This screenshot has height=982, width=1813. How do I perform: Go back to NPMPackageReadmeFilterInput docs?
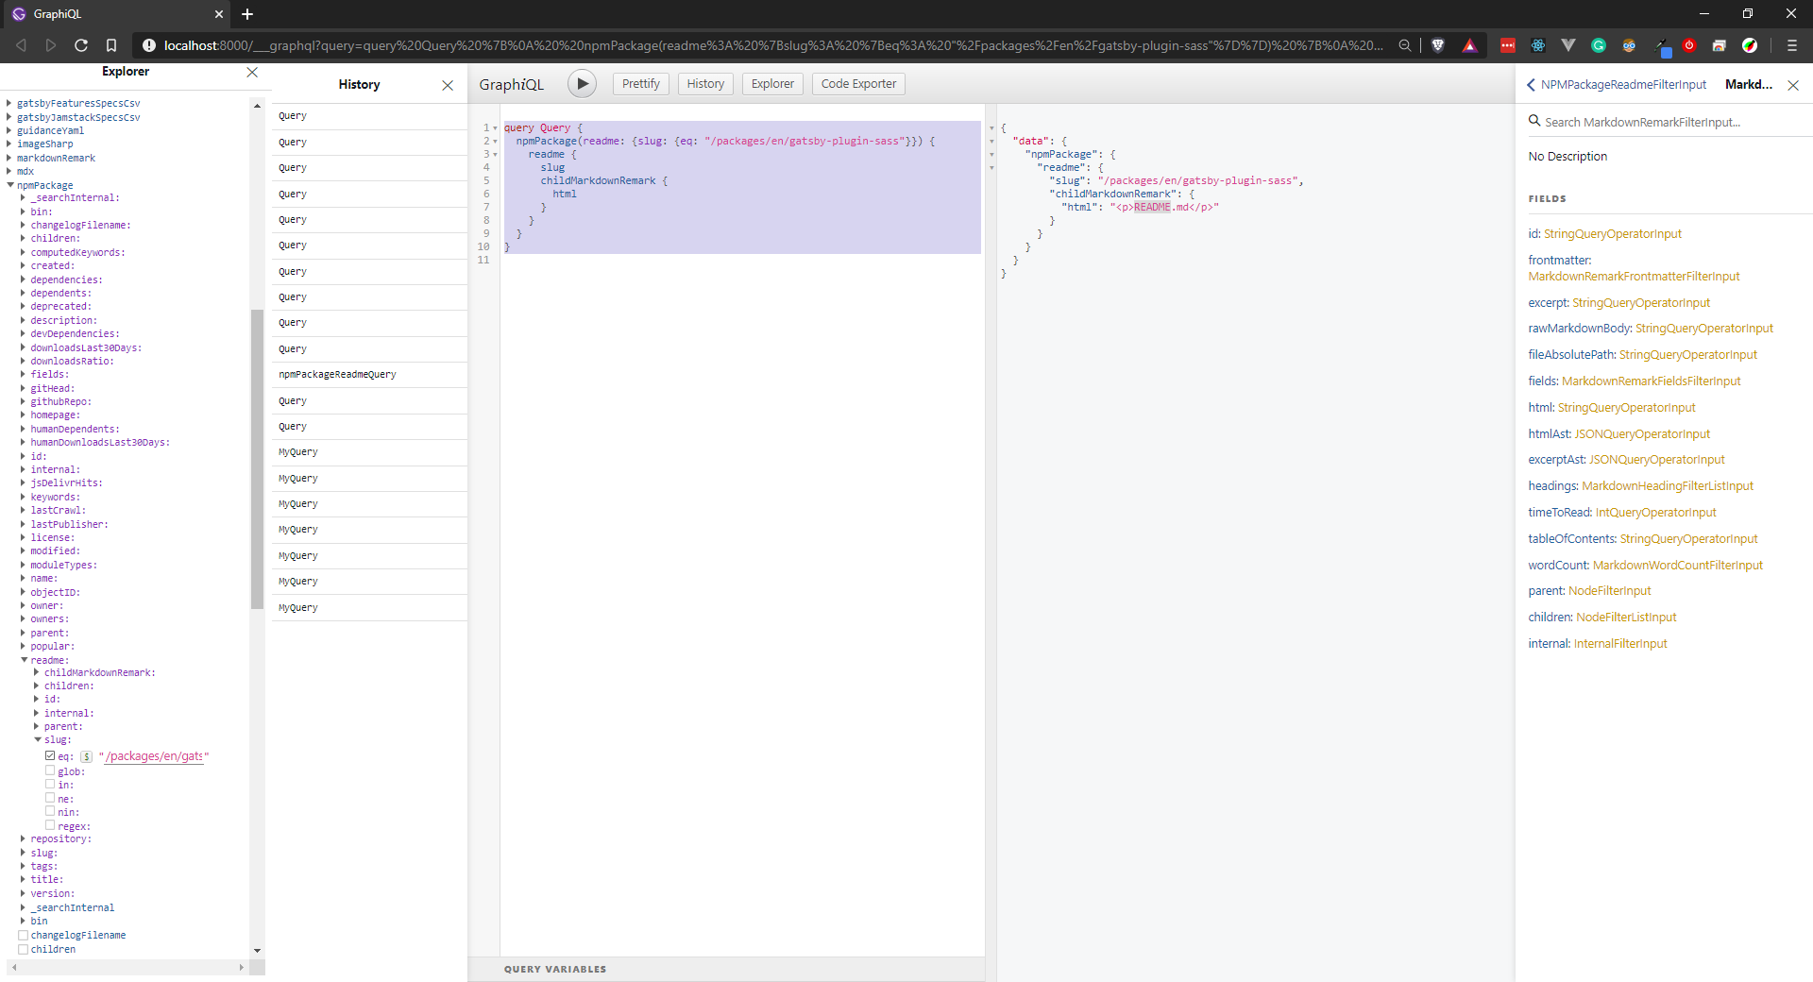click(x=1617, y=85)
